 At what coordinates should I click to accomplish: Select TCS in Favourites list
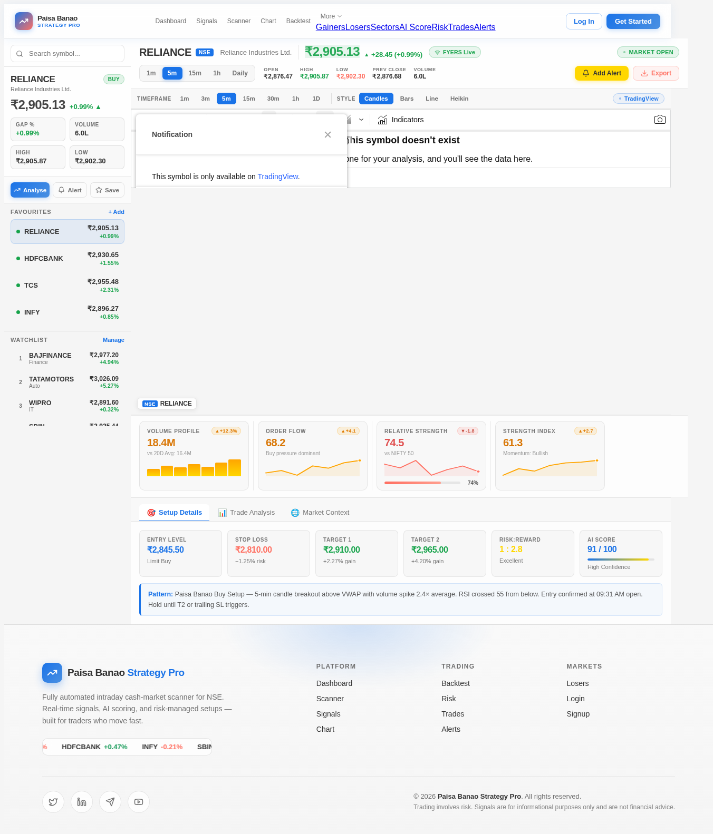[x=68, y=286]
